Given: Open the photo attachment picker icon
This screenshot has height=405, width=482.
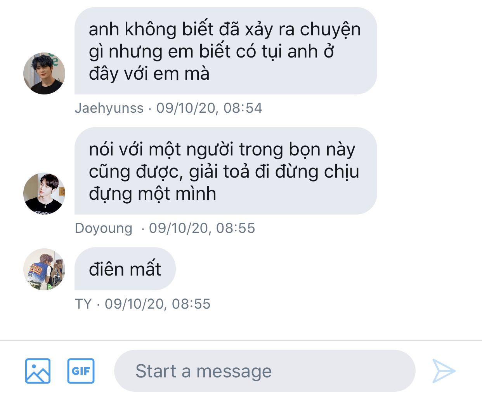Looking at the screenshot, I should pos(38,371).
